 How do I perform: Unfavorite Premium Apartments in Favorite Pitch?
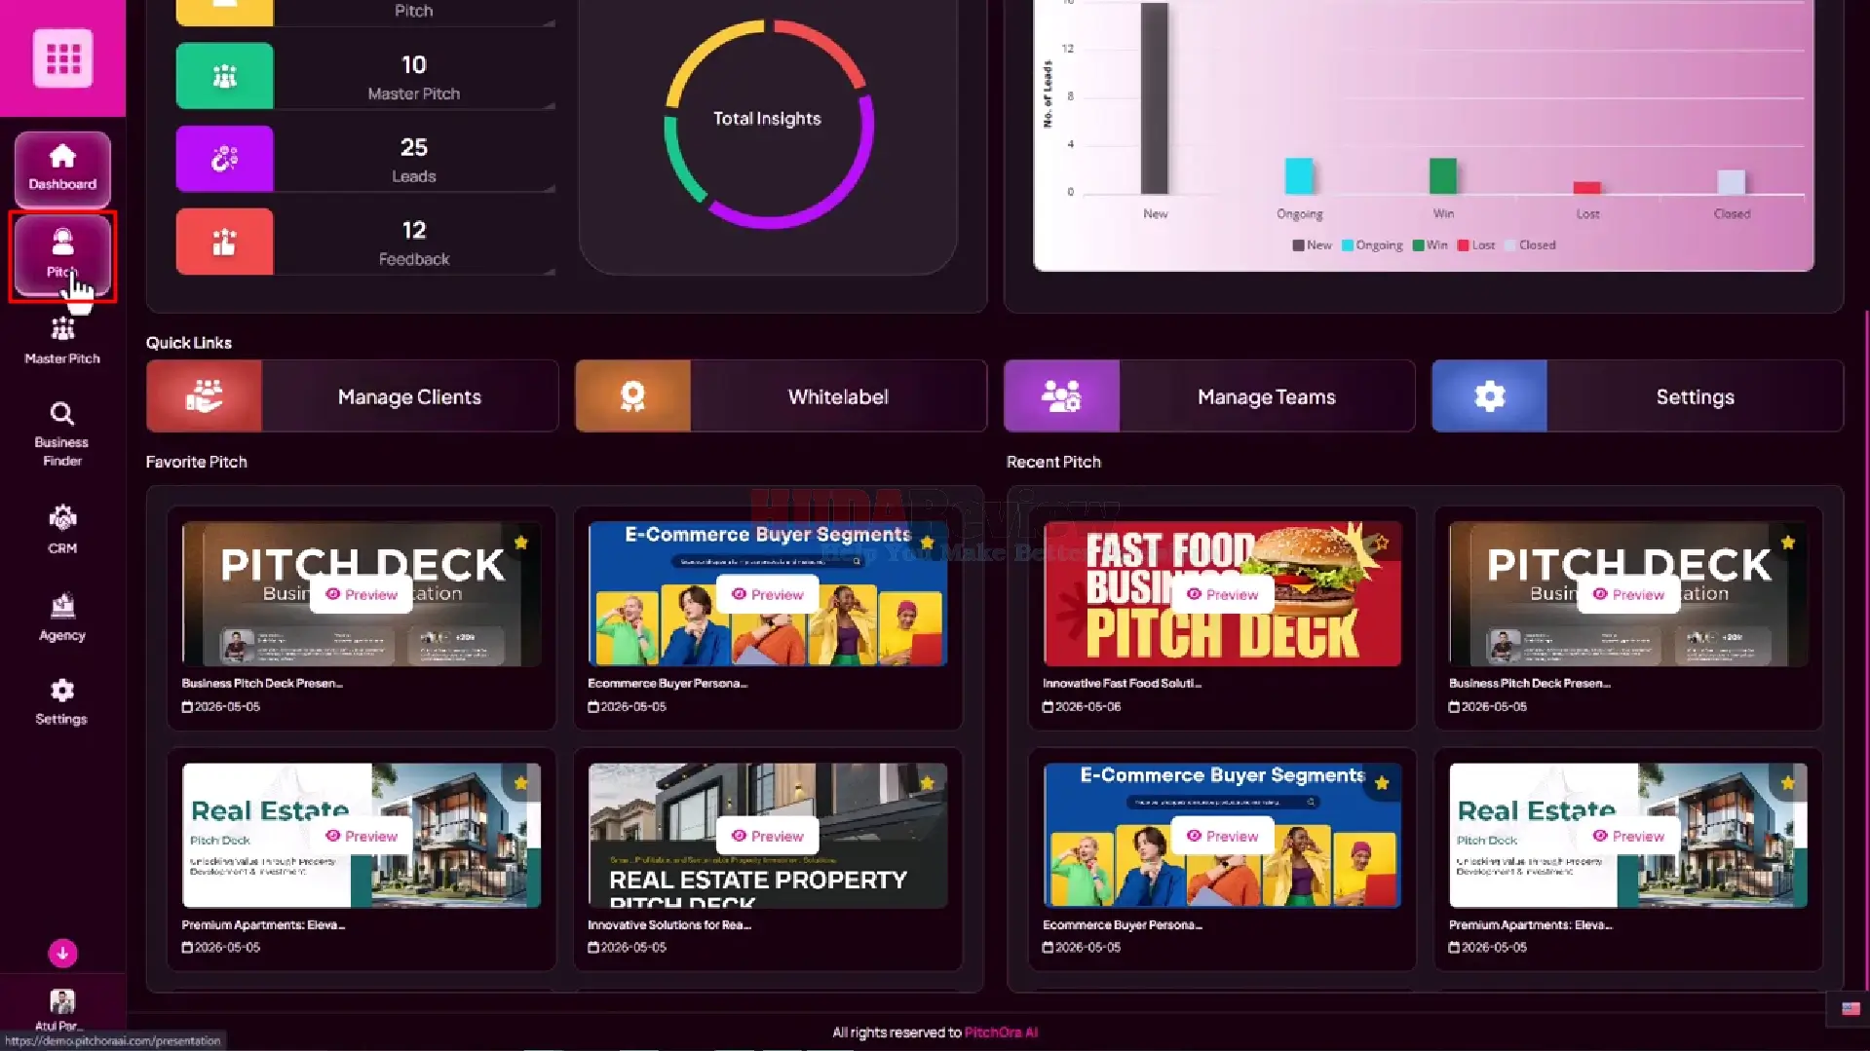point(521,783)
